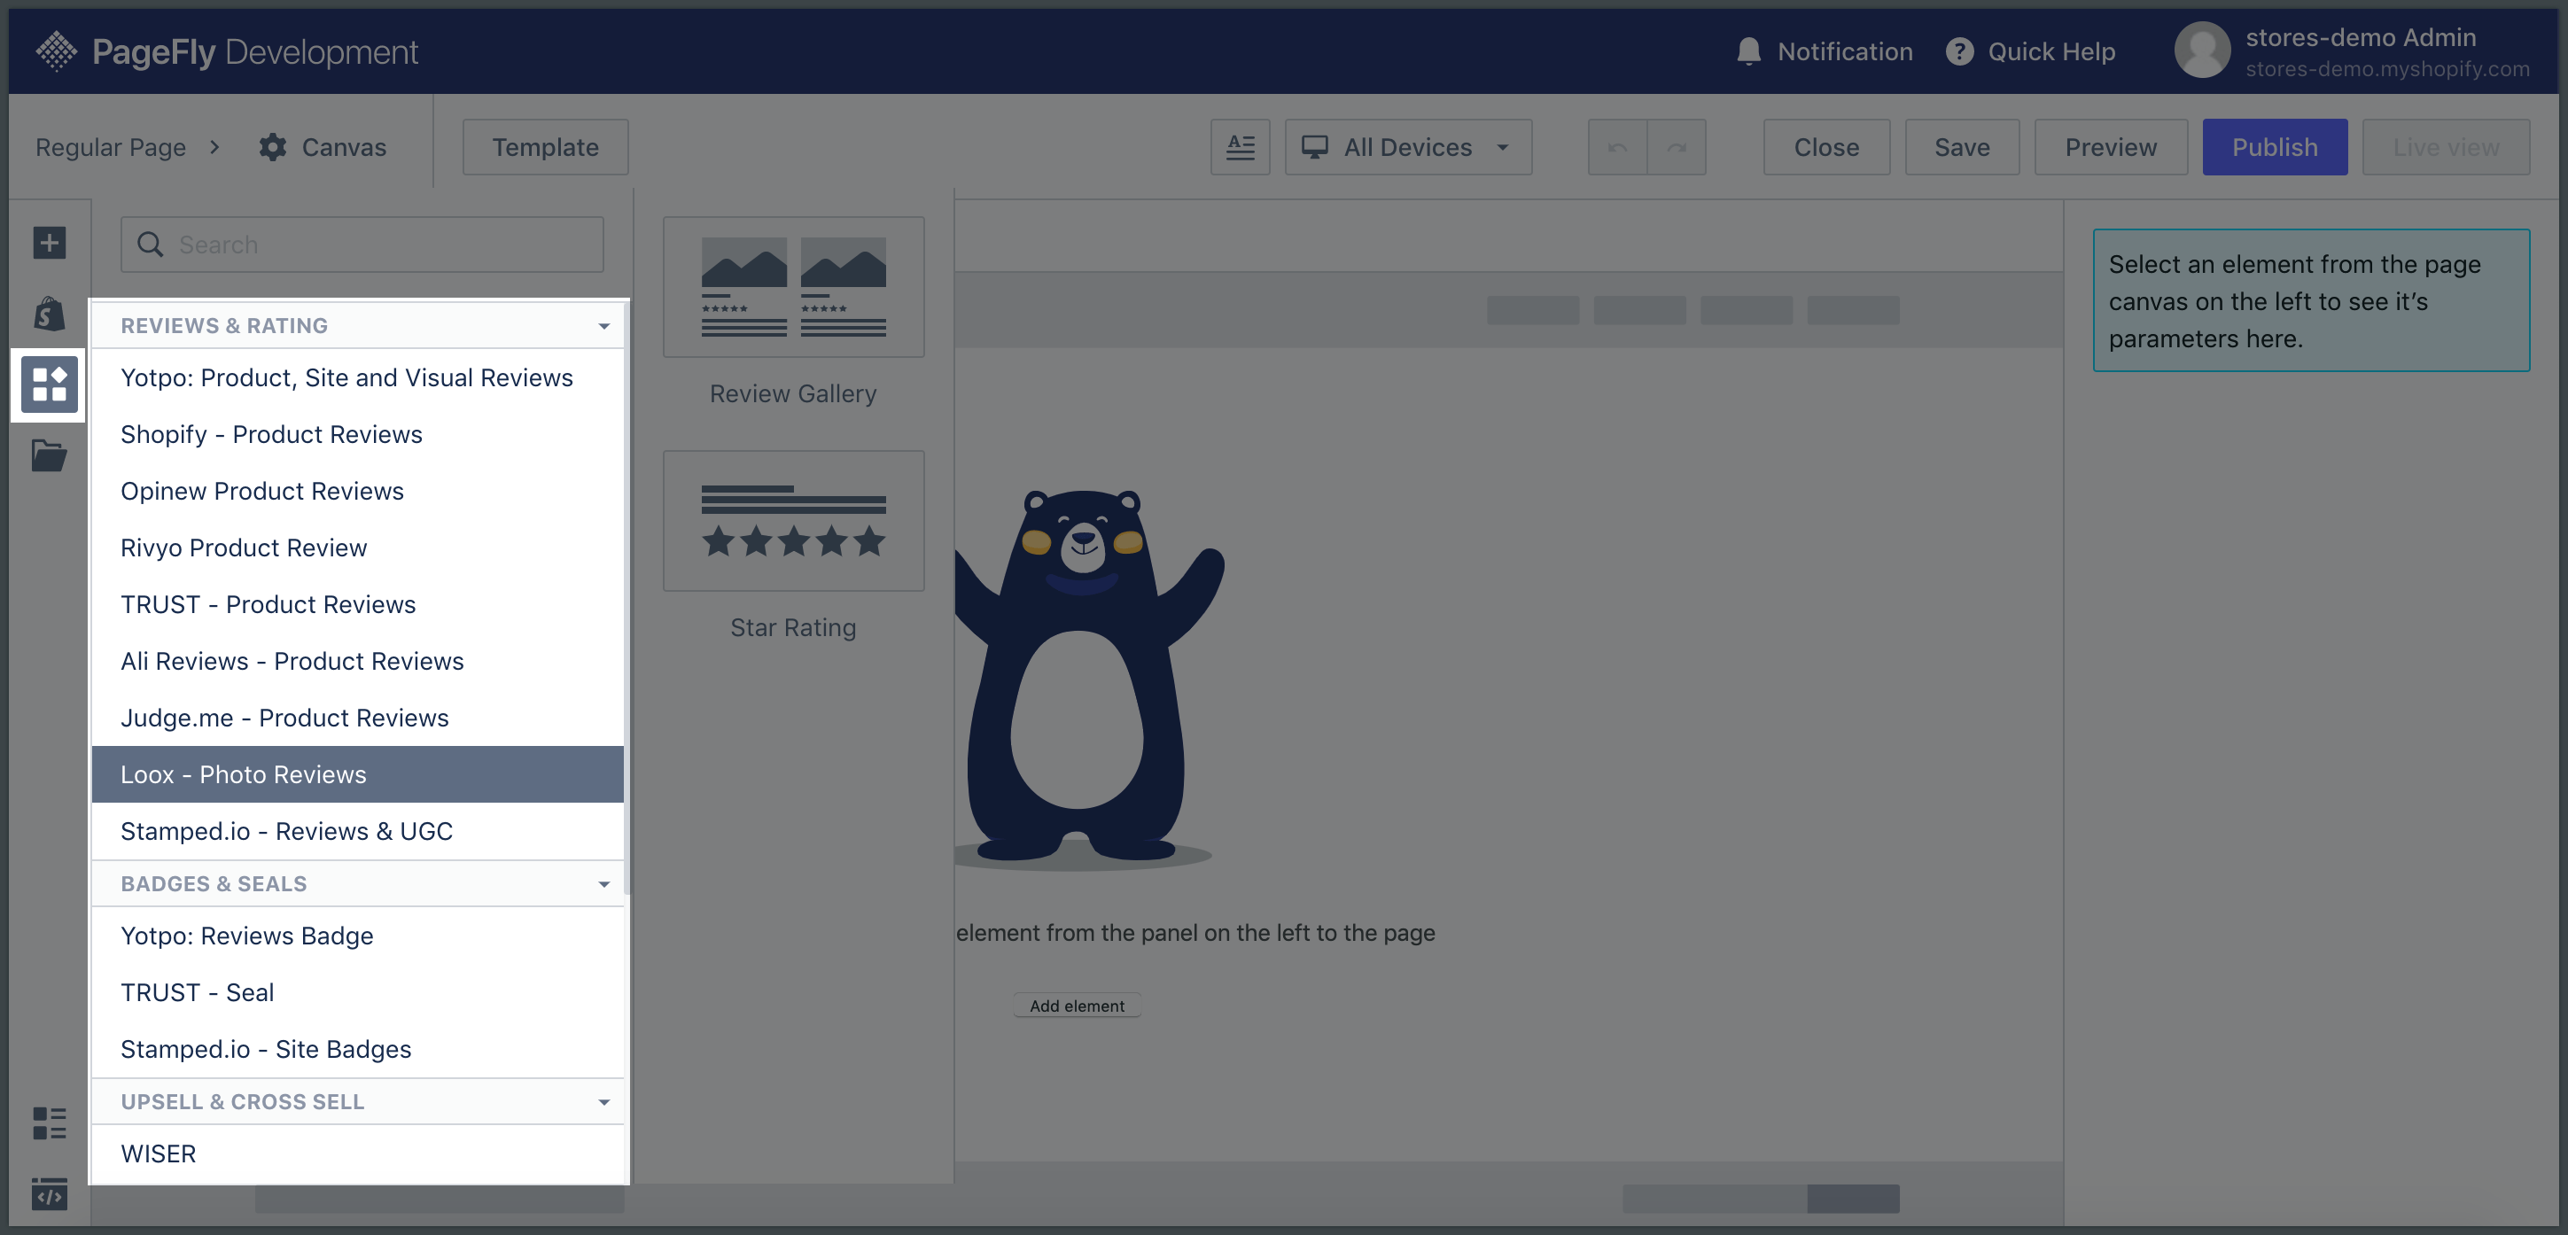Image resolution: width=2568 pixels, height=1235 pixels.
Task: Focus the Search input field
Action: pyautogui.click(x=362, y=245)
